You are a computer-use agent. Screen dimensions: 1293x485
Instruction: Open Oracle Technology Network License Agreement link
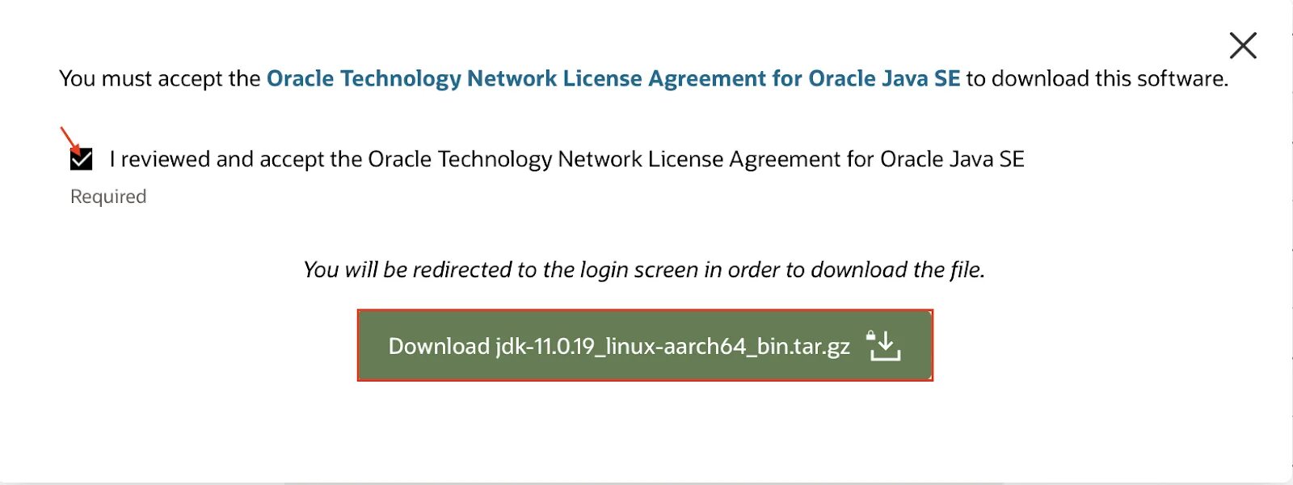[613, 78]
